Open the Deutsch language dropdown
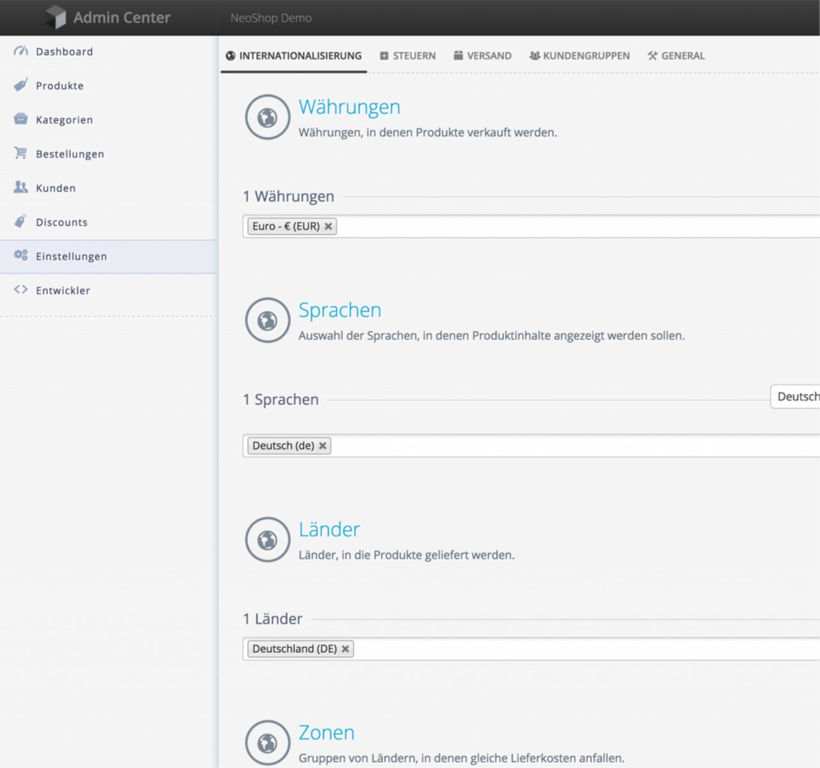The image size is (820, 768). pos(796,397)
